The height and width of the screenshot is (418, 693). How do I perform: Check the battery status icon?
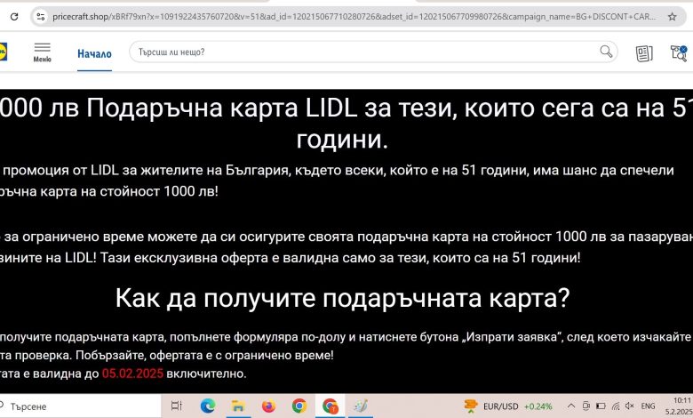(x=601, y=406)
